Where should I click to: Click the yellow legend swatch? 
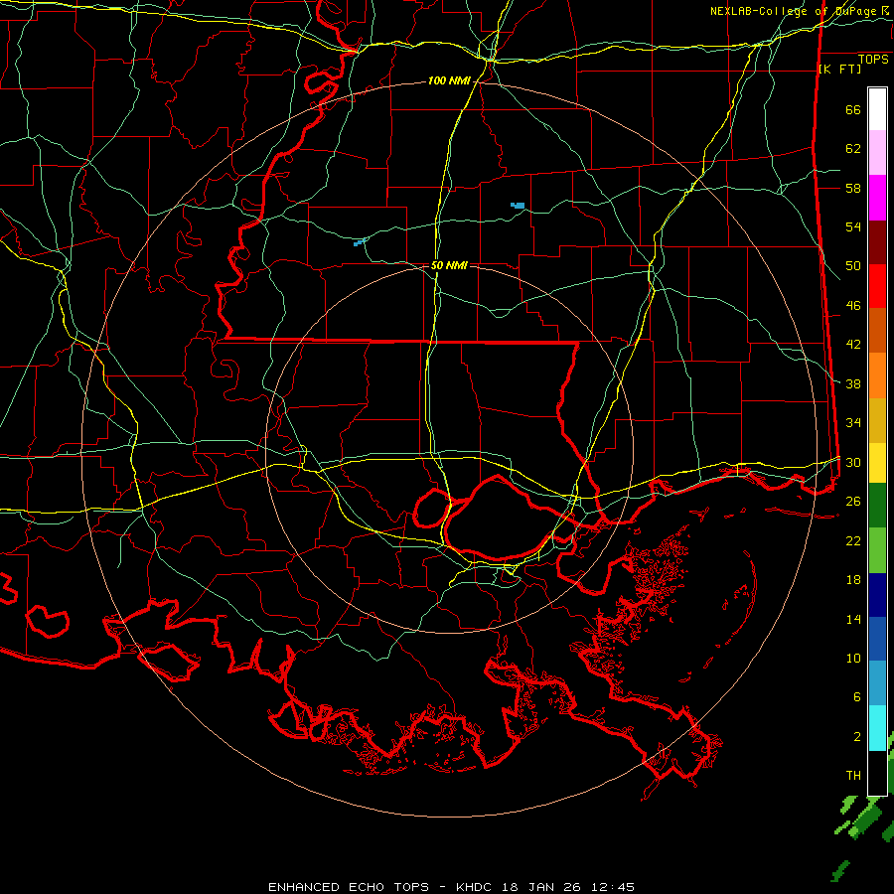877,462
